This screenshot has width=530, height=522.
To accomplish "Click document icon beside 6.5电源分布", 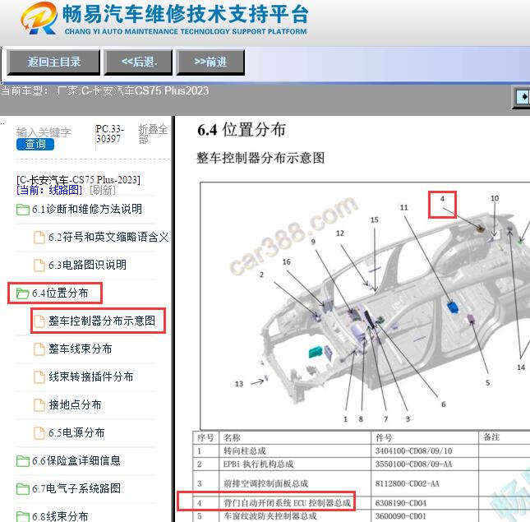I will click(39, 433).
